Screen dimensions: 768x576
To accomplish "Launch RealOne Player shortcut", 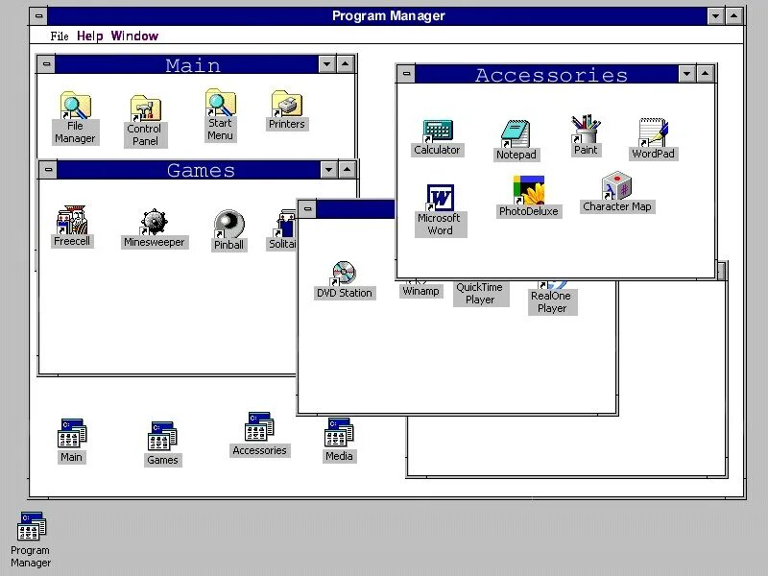I will pos(552,298).
